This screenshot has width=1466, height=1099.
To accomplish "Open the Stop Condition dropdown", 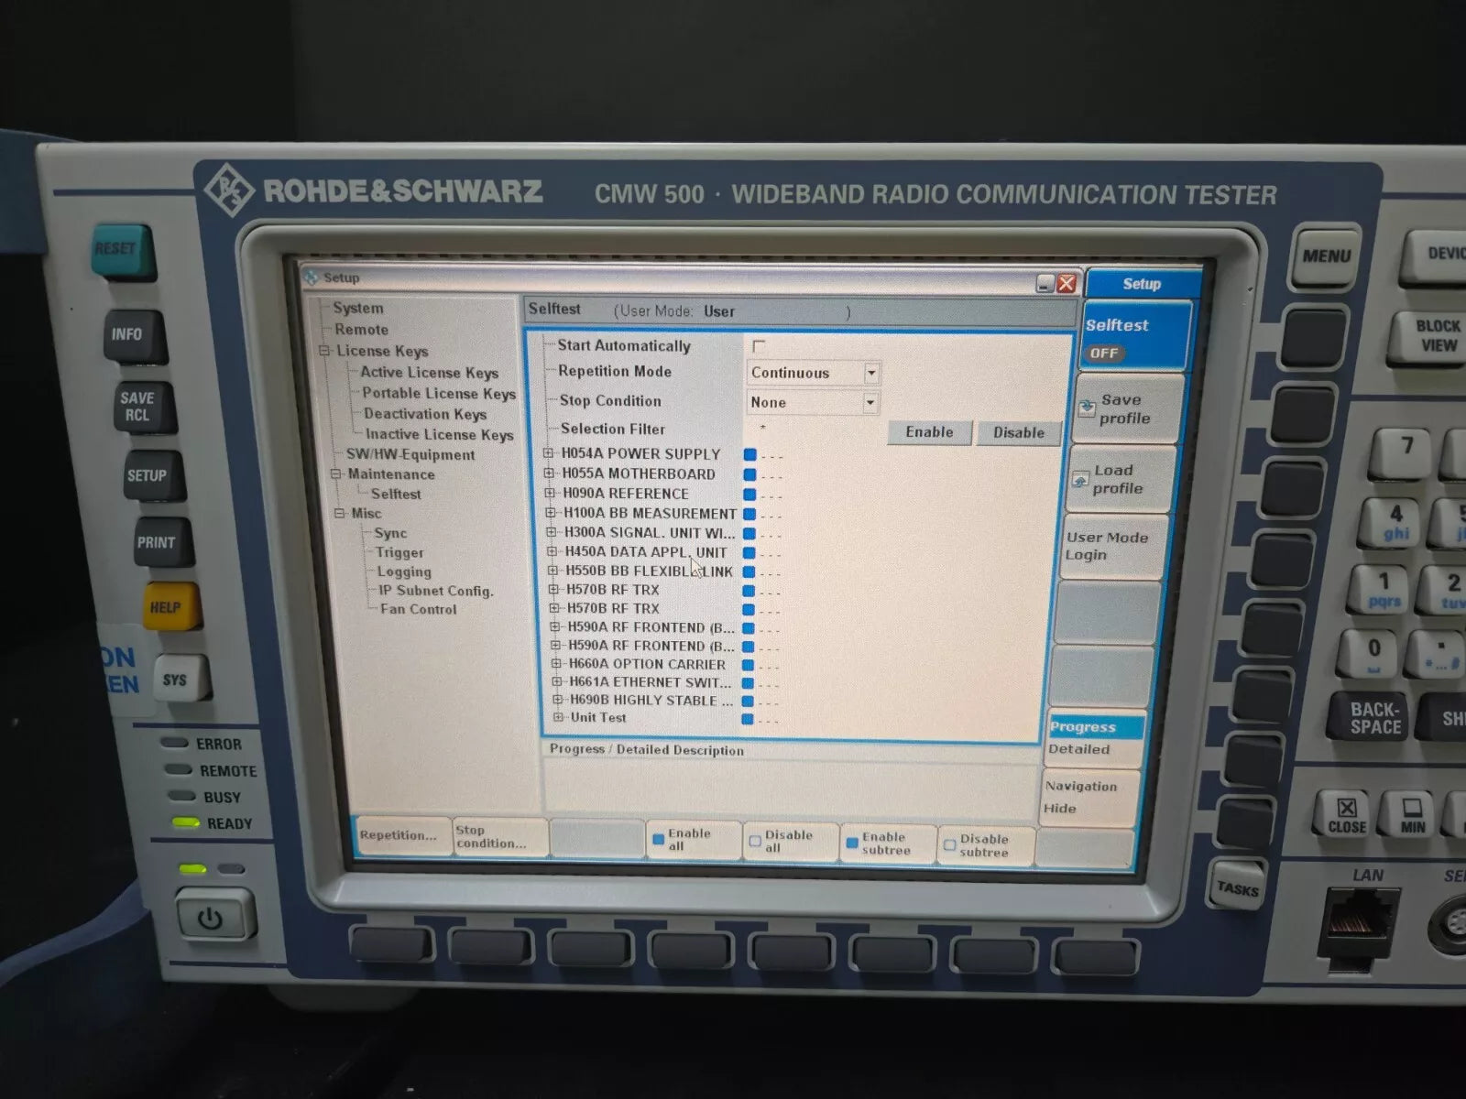I will [x=871, y=402].
